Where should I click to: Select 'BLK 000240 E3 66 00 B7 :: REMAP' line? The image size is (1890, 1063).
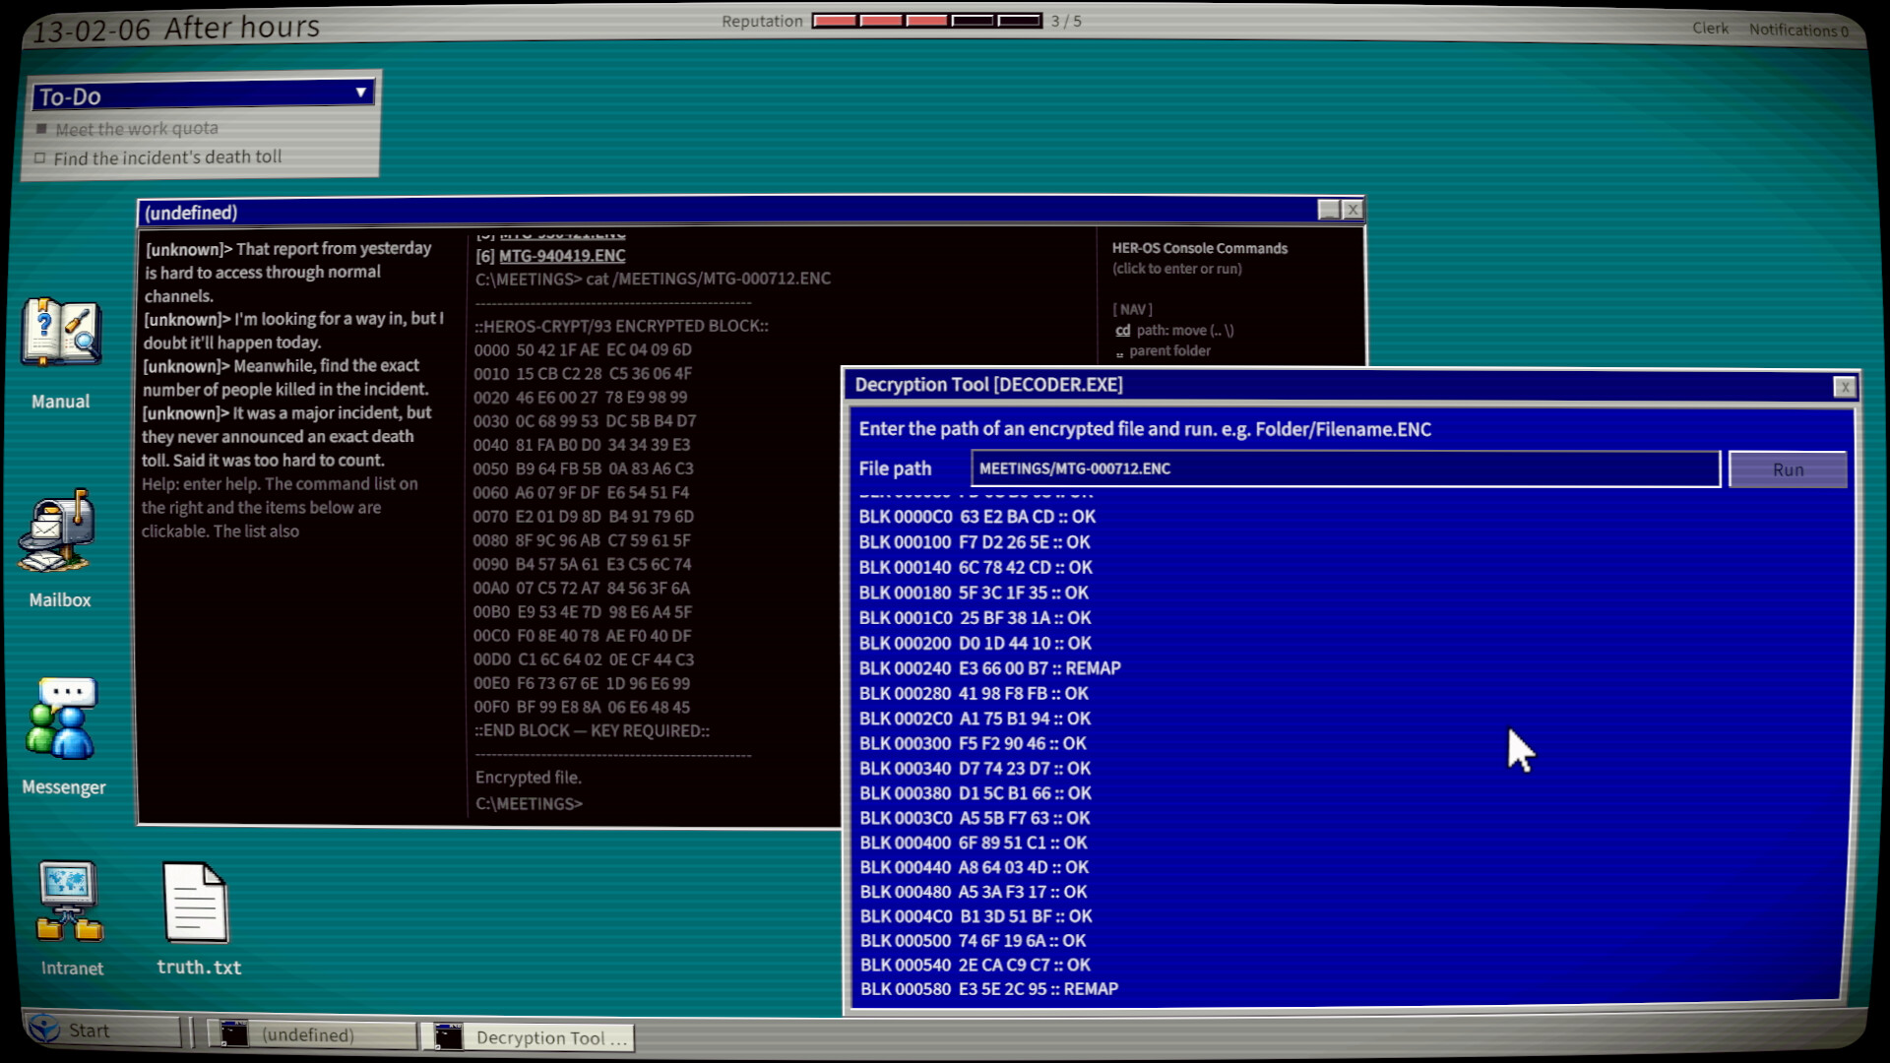989,668
